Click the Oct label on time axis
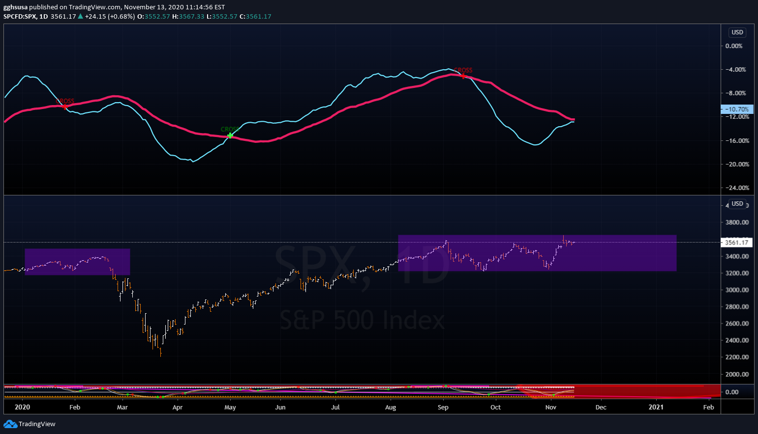This screenshot has width=758, height=434. [496, 407]
